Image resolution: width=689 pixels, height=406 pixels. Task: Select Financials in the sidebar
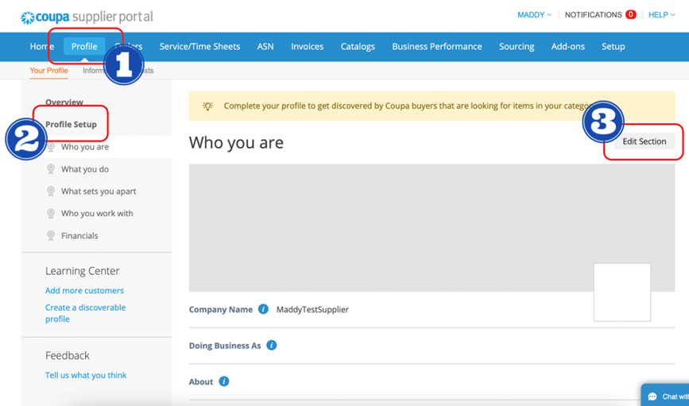tap(79, 235)
